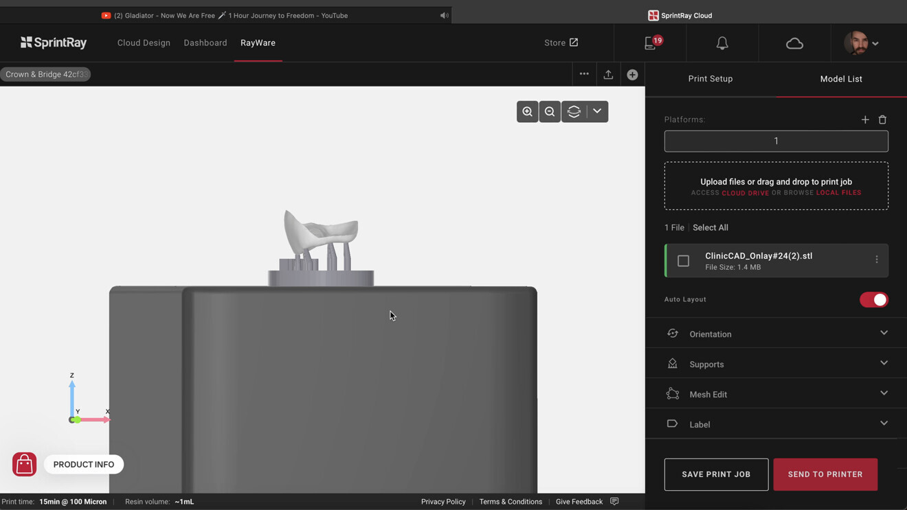Delete platform with trash icon

883,119
